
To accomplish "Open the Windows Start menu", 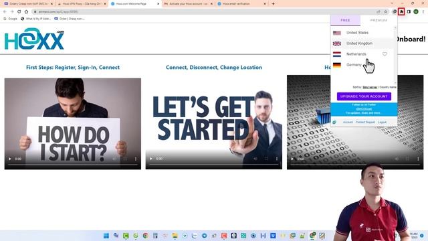I will tap(106, 236).
